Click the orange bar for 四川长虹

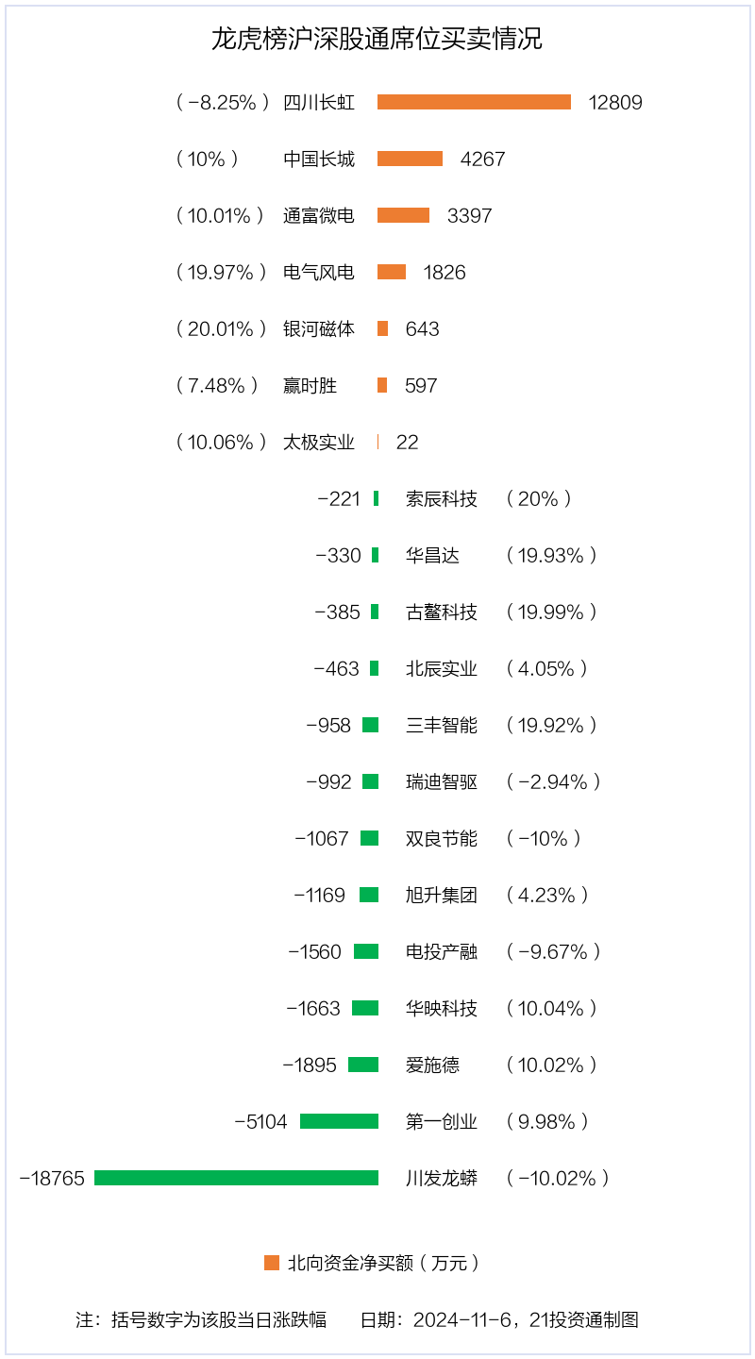pyautogui.click(x=474, y=102)
